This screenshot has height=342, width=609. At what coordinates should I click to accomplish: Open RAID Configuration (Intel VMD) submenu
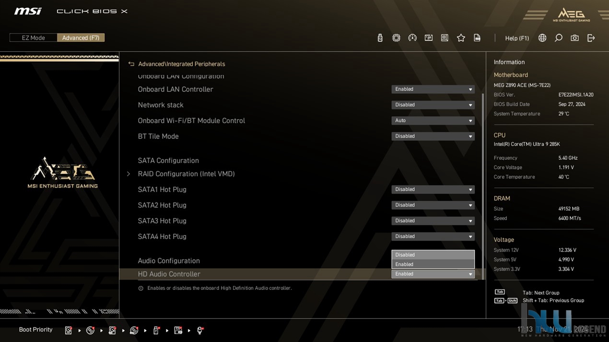click(186, 174)
